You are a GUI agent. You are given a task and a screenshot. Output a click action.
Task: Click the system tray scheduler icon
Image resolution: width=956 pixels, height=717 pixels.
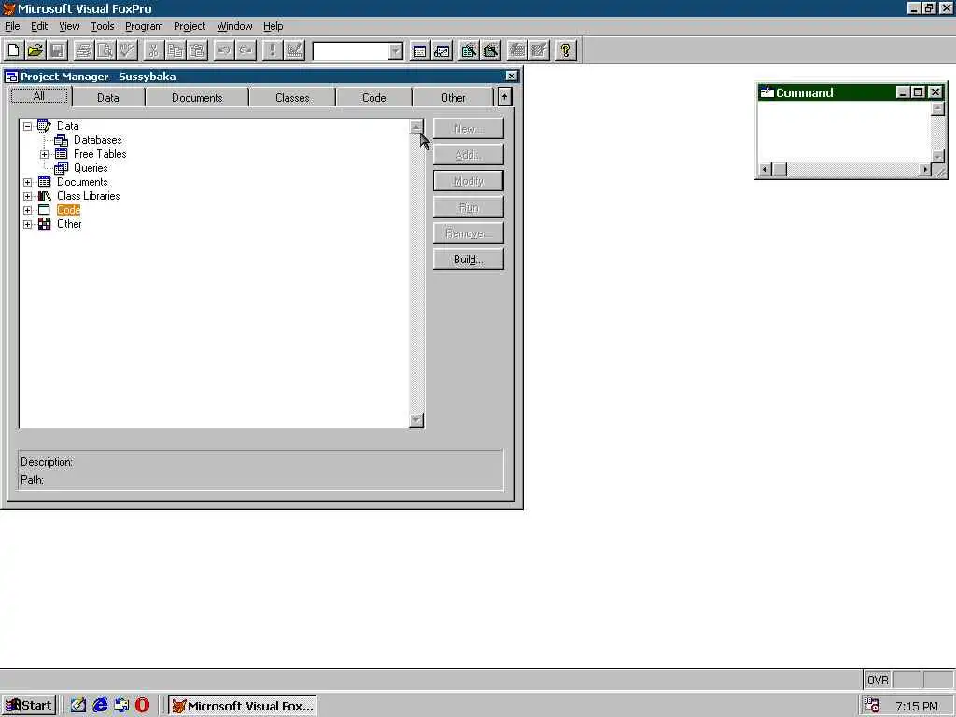click(872, 706)
